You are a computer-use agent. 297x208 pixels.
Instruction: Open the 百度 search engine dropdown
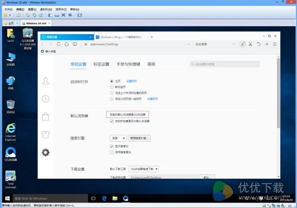pyautogui.click(x=118, y=138)
